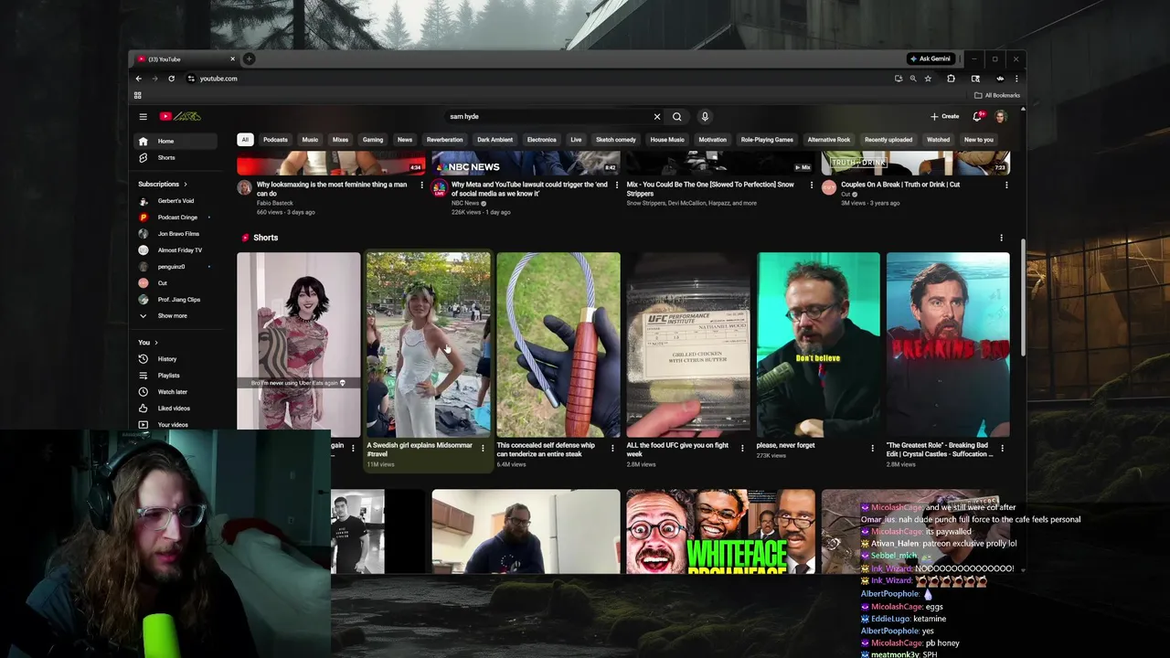Open History in the sidebar
The height and width of the screenshot is (658, 1170).
pyautogui.click(x=175, y=359)
